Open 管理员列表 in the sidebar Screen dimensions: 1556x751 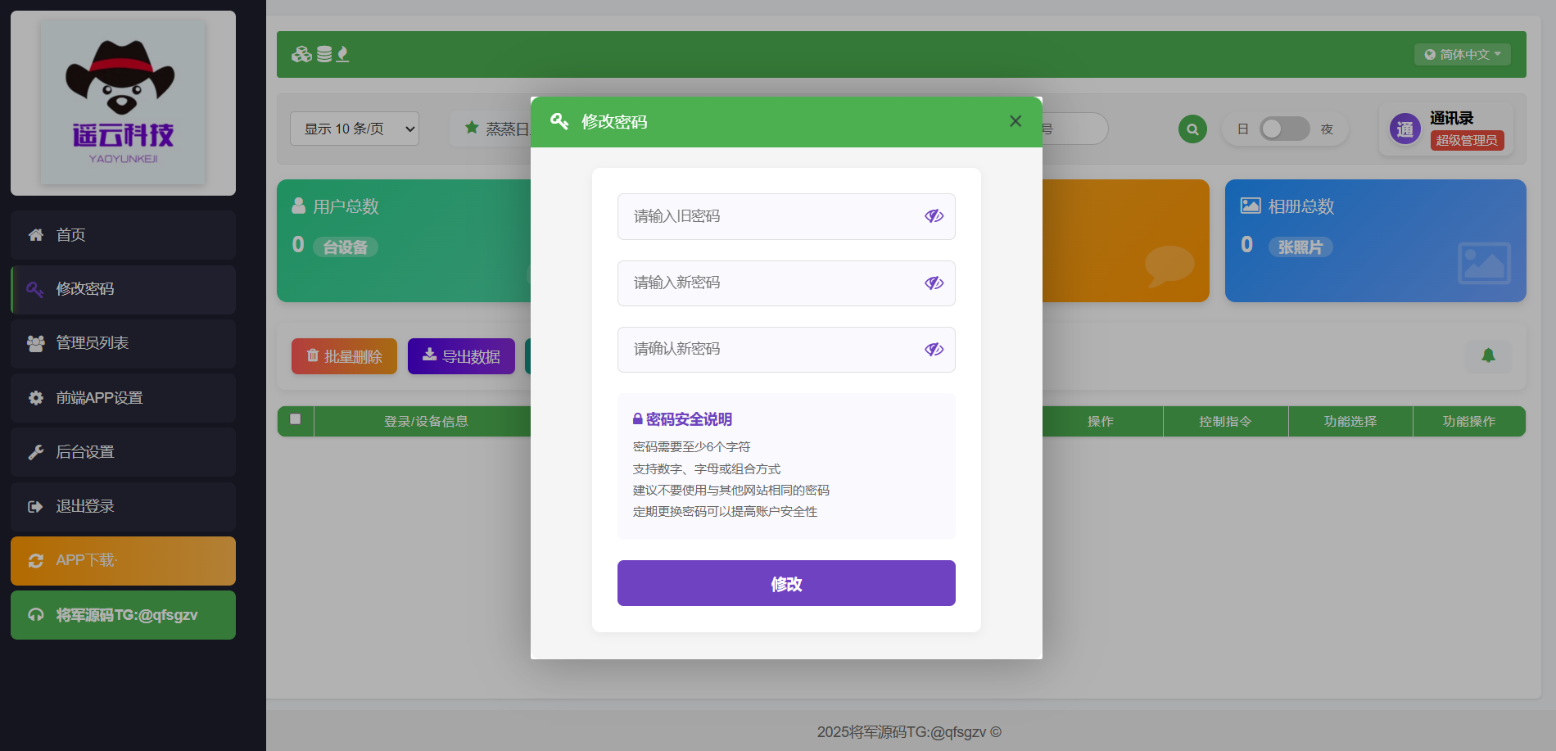tap(123, 343)
